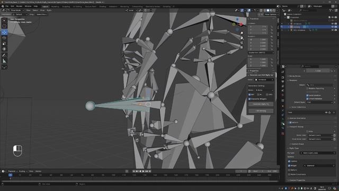
Task: Select the 3D Cursor tool
Action: pyautogui.click(x=4, y=26)
